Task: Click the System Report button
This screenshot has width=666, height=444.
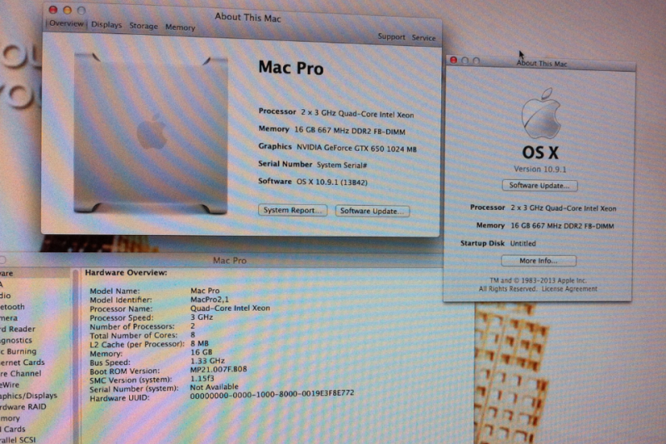Action: tap(293, 210)
